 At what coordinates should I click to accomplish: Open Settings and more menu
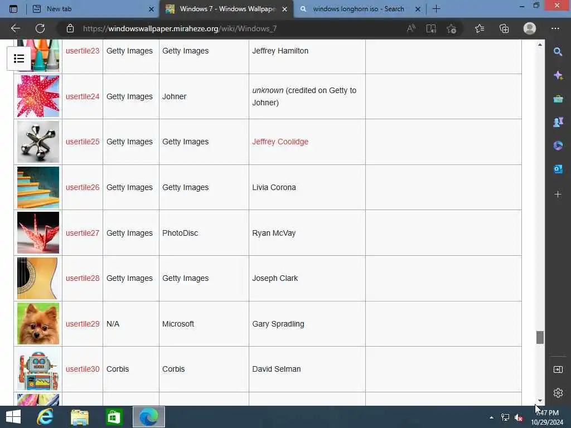555,28
